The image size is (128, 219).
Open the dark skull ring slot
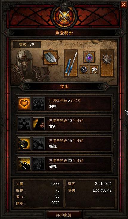84,70
